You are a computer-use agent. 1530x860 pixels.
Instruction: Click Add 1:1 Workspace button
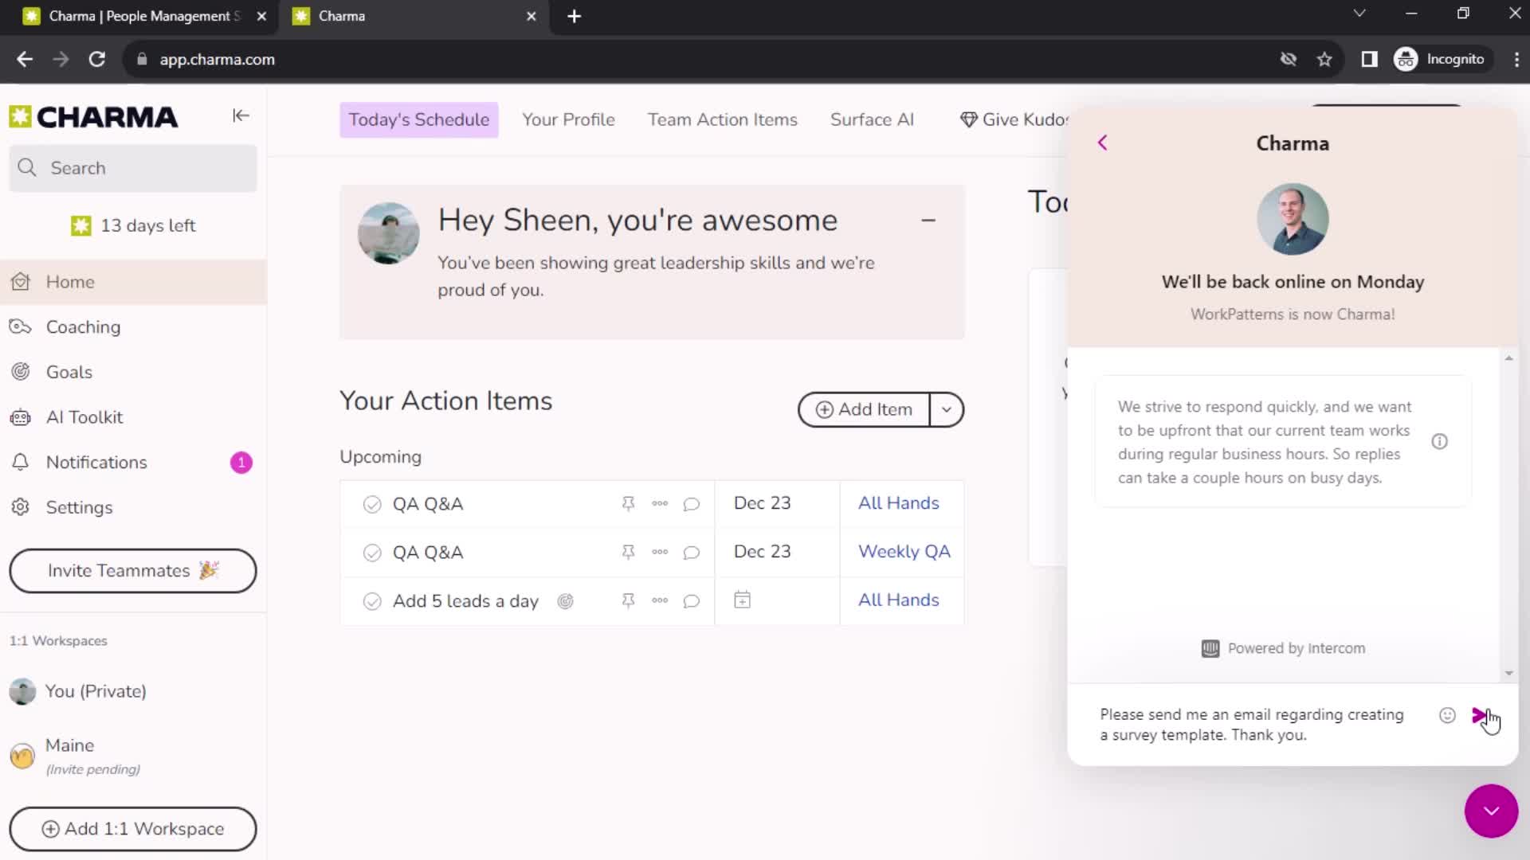click(133, 829)
